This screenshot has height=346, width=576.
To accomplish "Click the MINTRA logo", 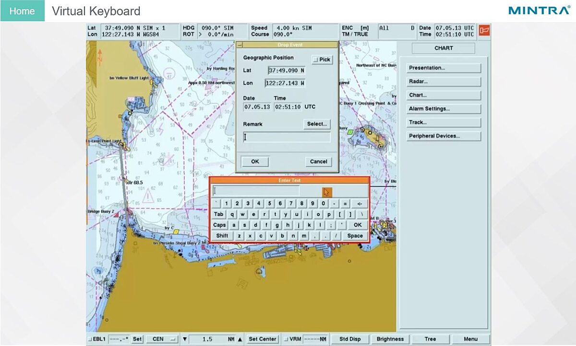I will pos(539,10).
